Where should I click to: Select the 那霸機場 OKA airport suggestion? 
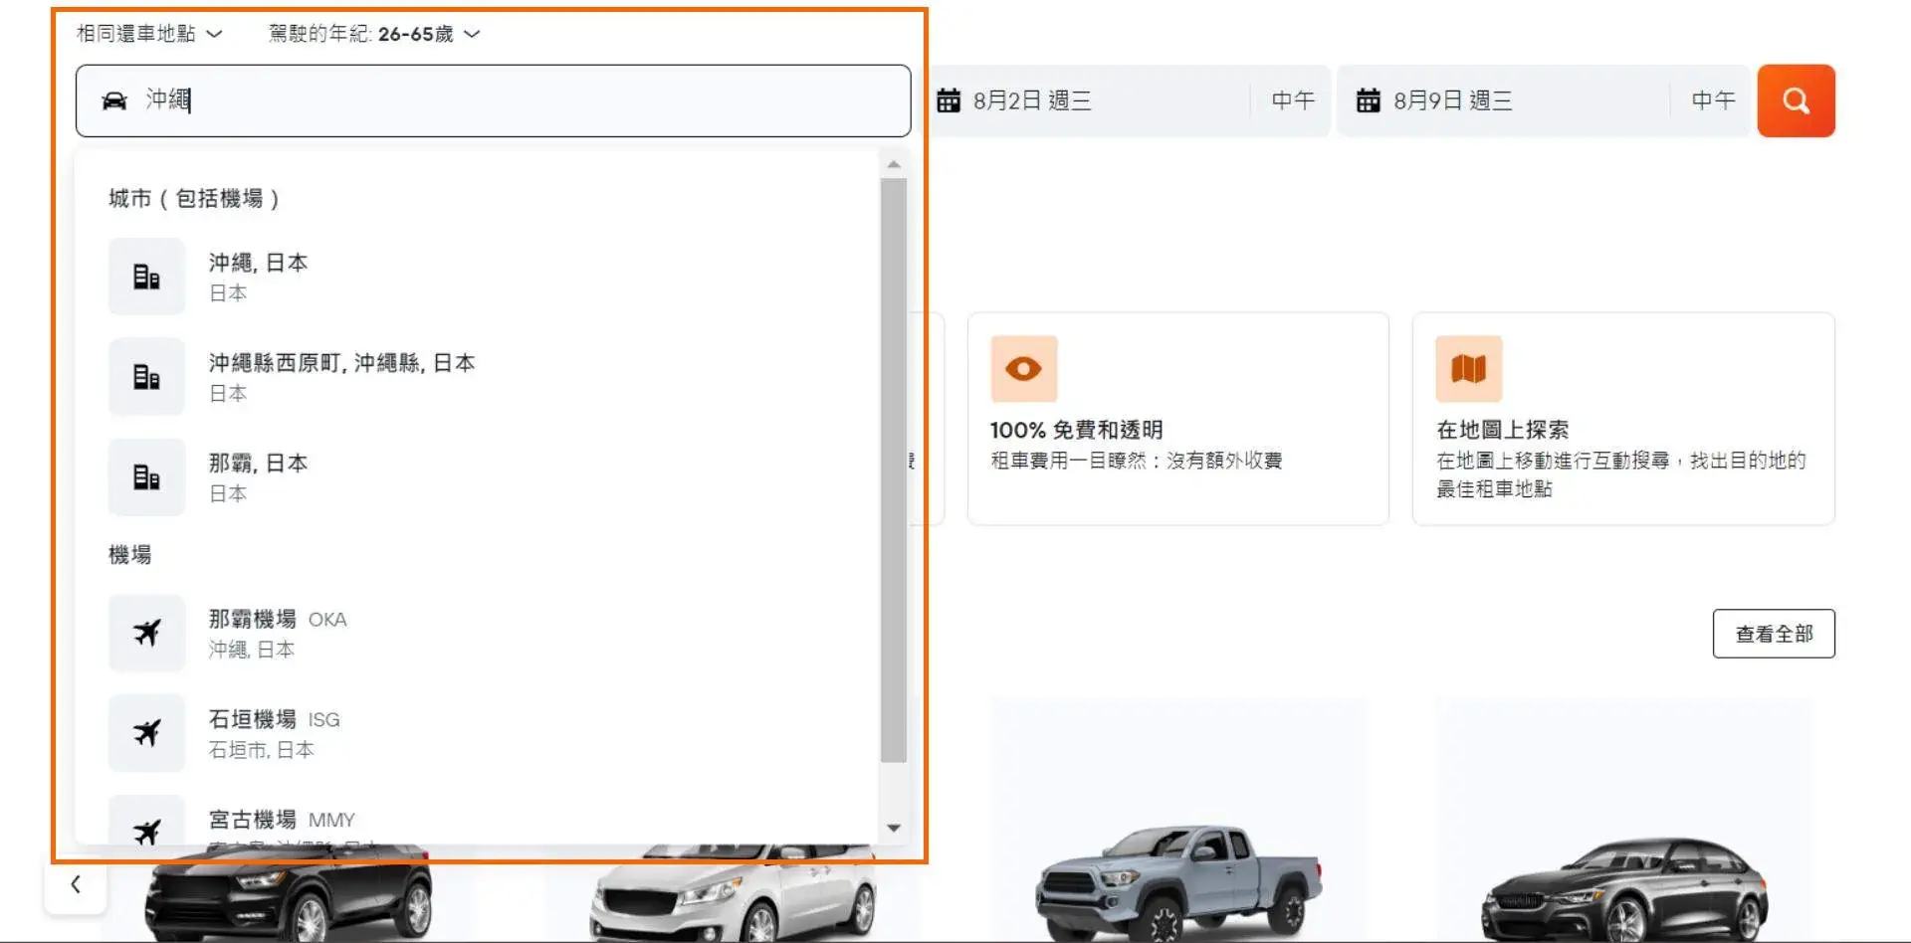[279, 634]
